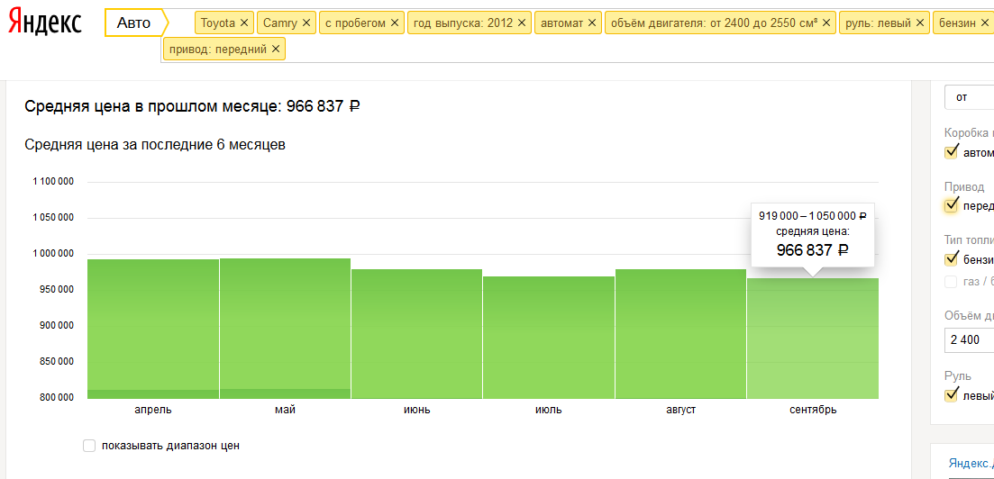994x479 pixels.
Task: Select the "апрель" price bar
Action: pos(153,329)
